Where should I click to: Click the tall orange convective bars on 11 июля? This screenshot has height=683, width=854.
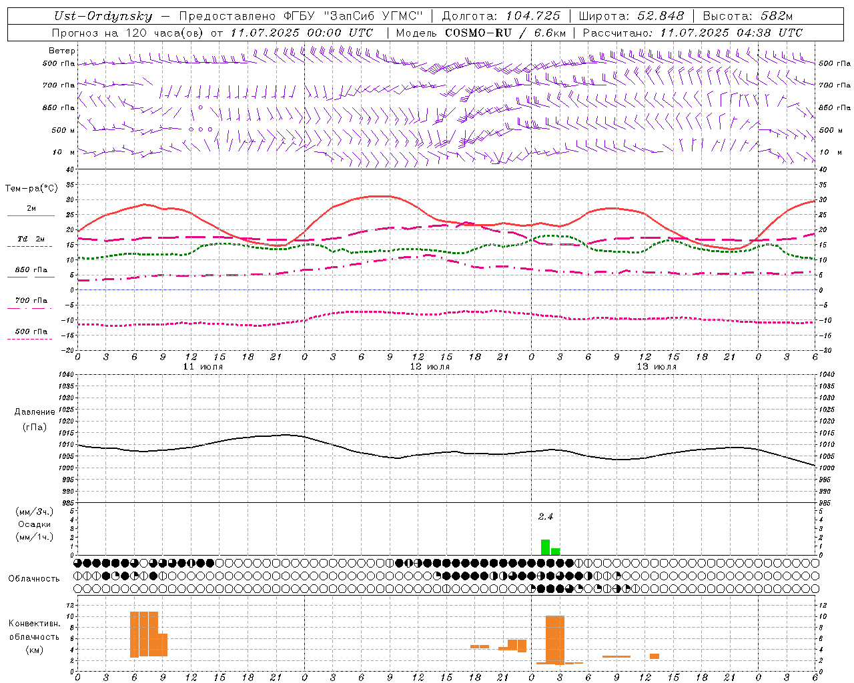coord(144,634)
